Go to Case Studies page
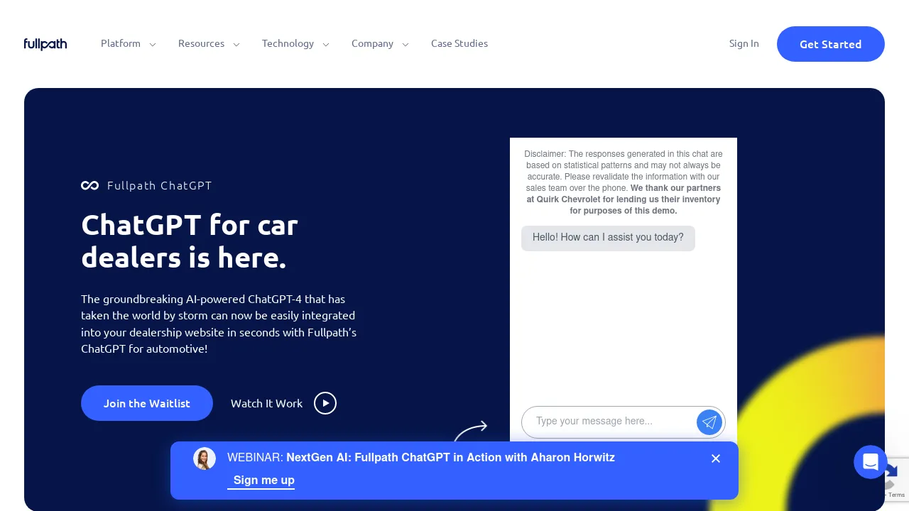This screenshot has width=909, height=511. 459,43
